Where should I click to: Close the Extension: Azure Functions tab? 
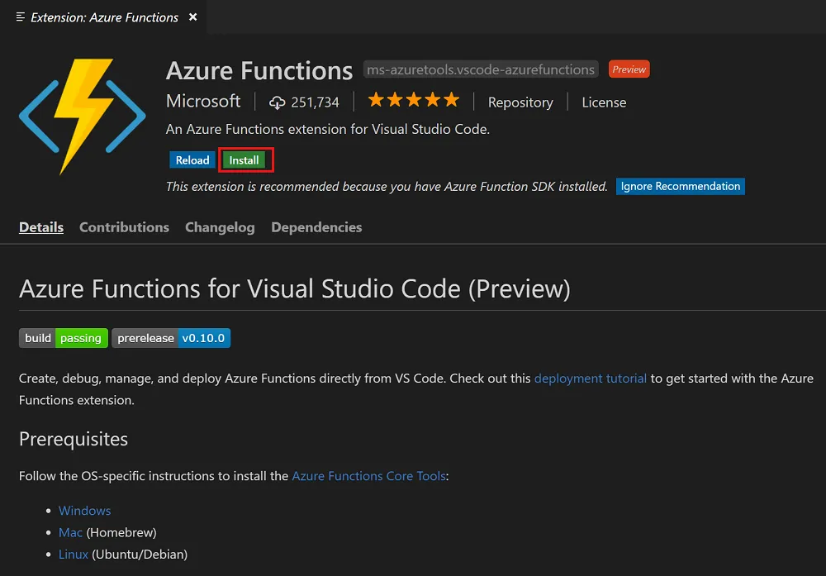point(192,17)
